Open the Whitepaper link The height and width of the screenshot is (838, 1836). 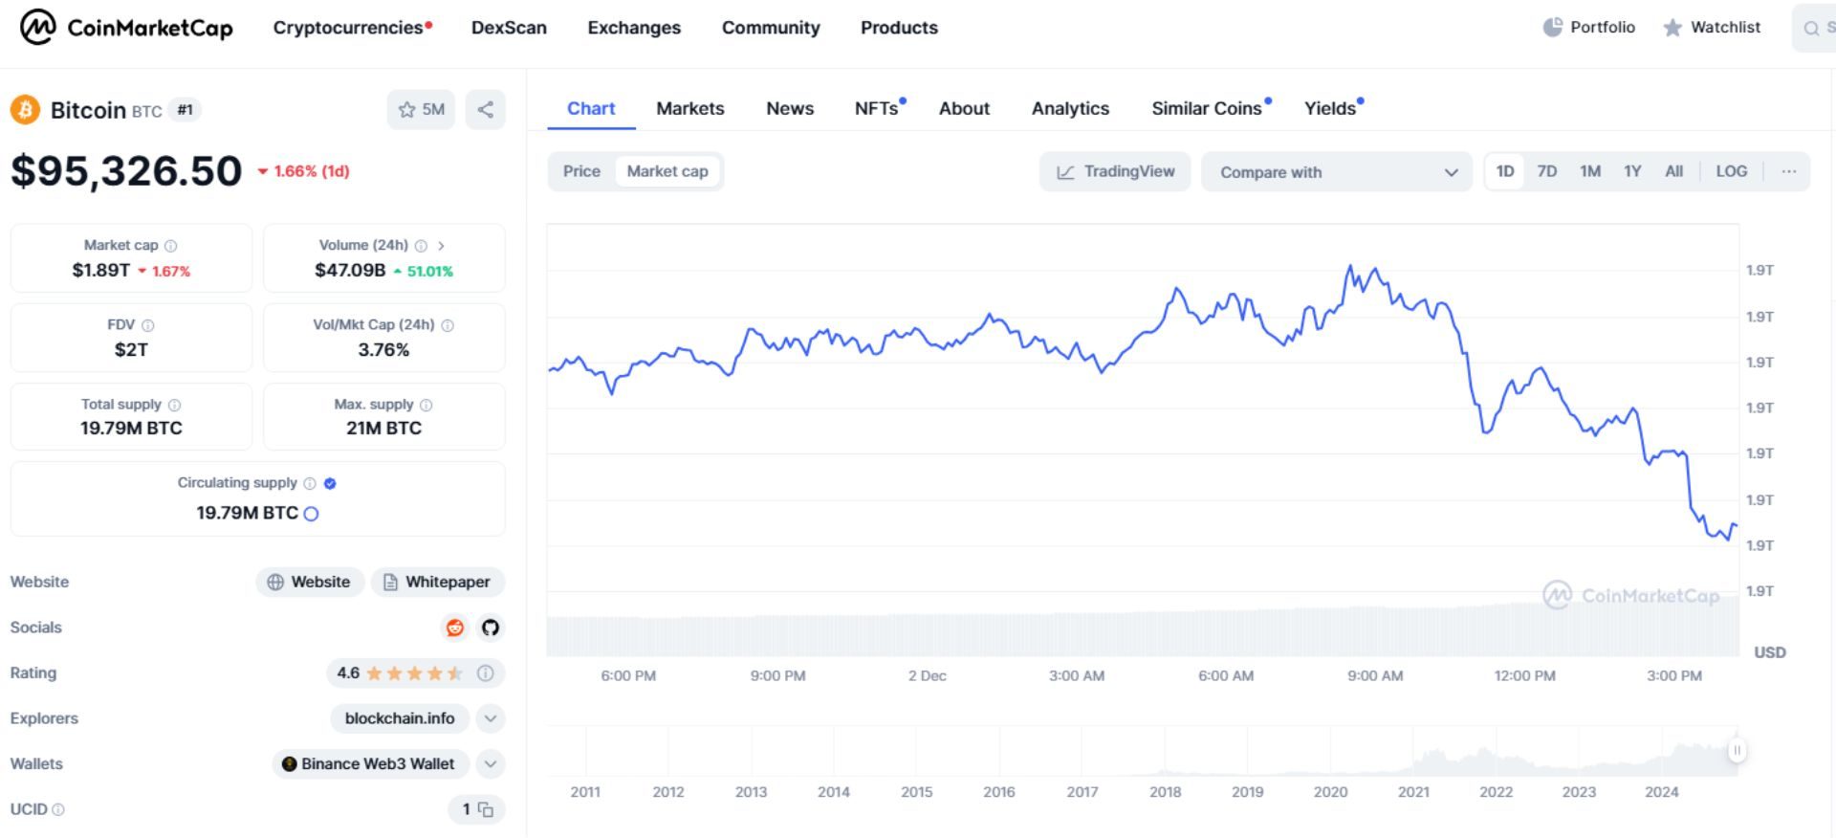pyautogui.click(x=437, y=582)
